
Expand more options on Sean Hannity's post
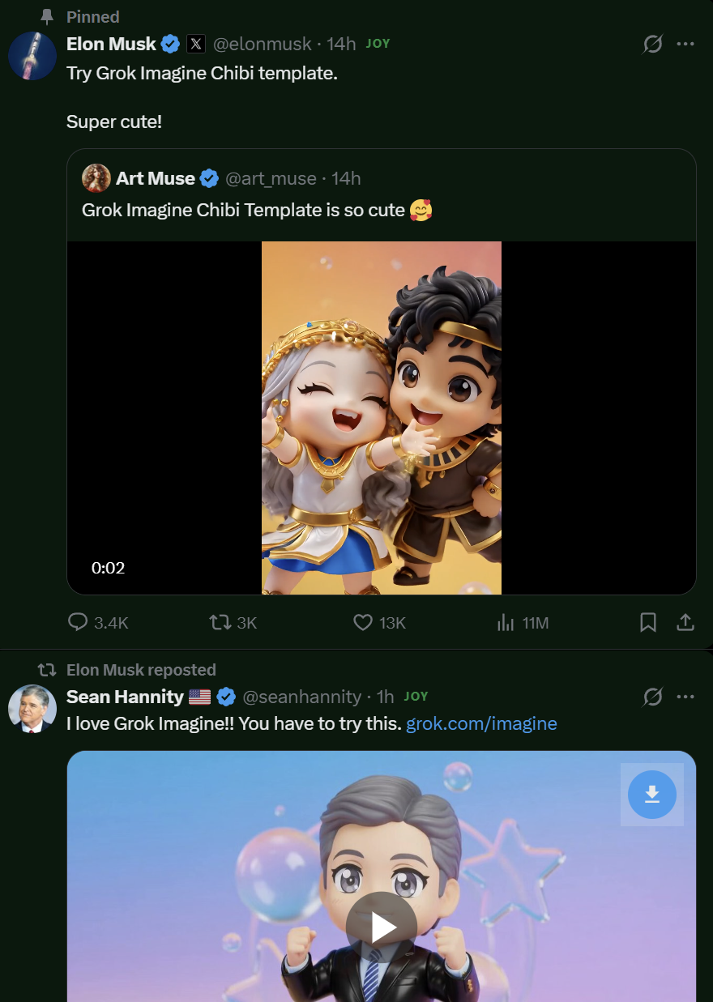point(685,697)
